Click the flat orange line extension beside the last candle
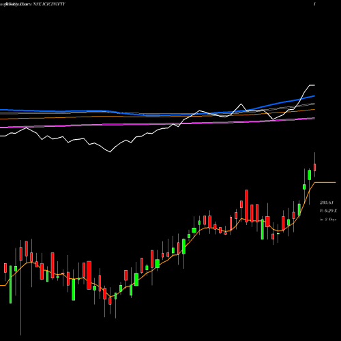This screenshot has width=341, height=341. 325,182
